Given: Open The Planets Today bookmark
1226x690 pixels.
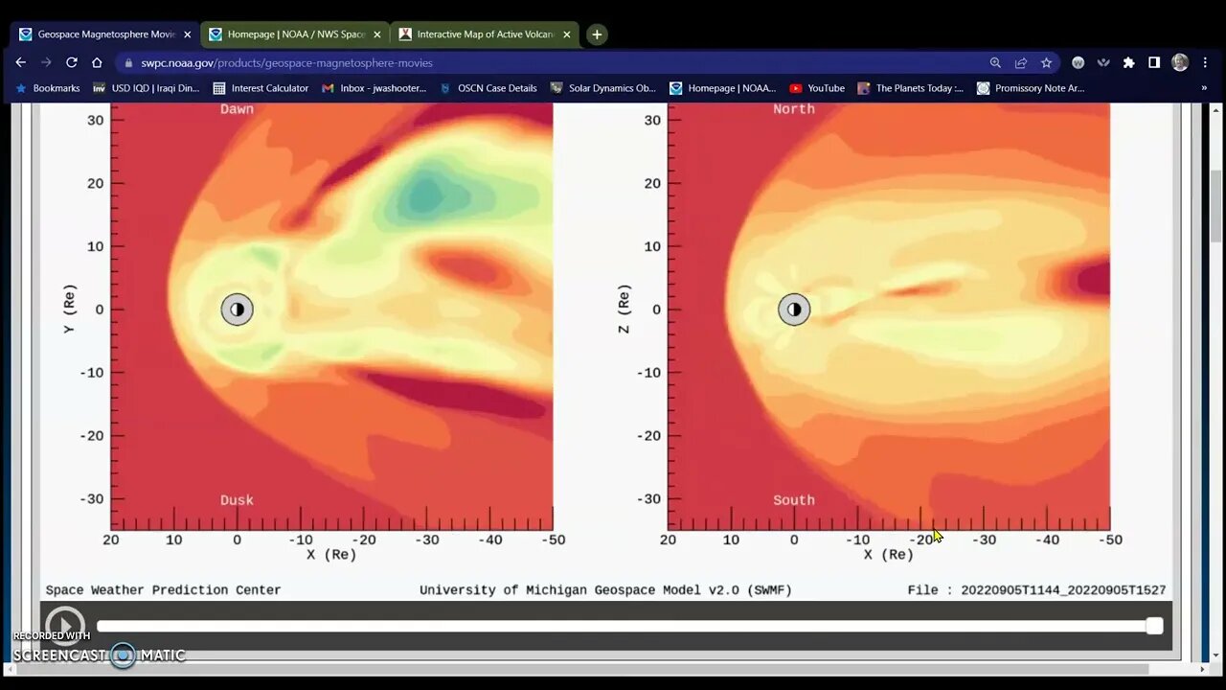Looking at the screenshot, I should pyautogui.click(x=911, y=88).
